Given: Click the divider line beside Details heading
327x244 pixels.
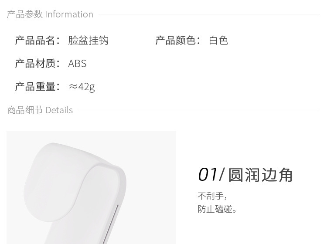Looking at the screenshot, I should click(199, 110).
